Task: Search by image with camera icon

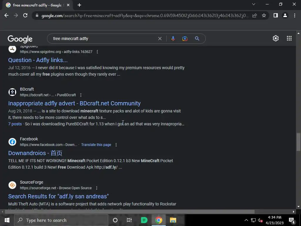Action: [x=185, y=39]
